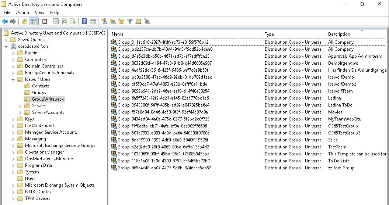389x205 pixels.
Task: Open filter options funnel icon
Action: 129,22
